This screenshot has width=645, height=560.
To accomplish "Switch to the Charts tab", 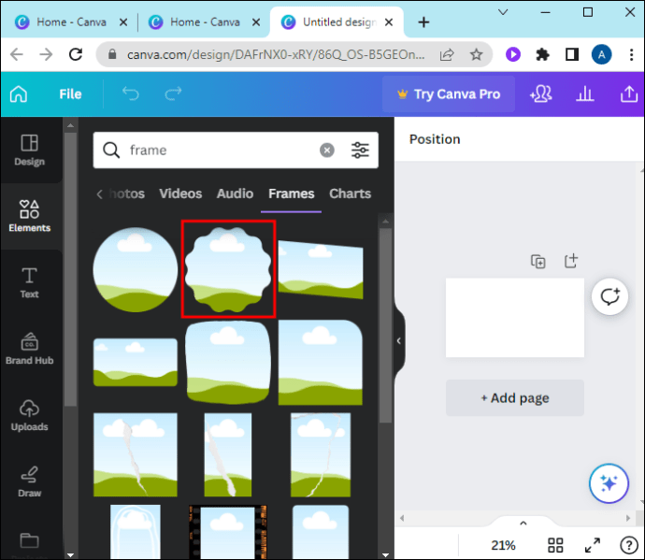I will (x=350, y=194).
